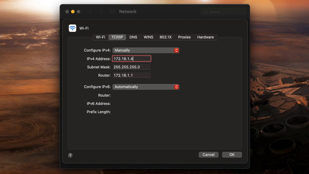Open the Configure IPv4 dropdown
The width and height of the screenshot is (309, 174).
[x=146, y=50]
